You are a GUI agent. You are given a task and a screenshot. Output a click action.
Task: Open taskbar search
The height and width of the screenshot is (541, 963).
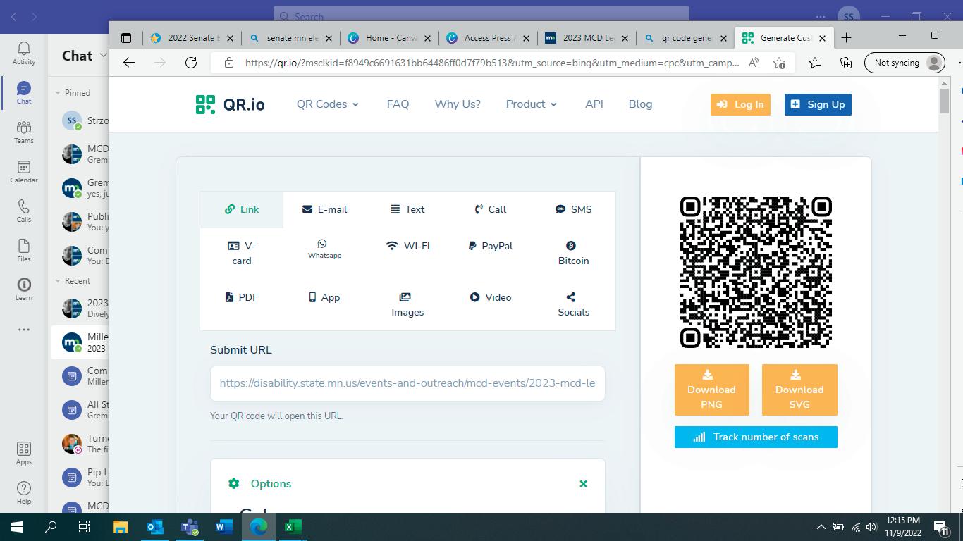point(51,527)
